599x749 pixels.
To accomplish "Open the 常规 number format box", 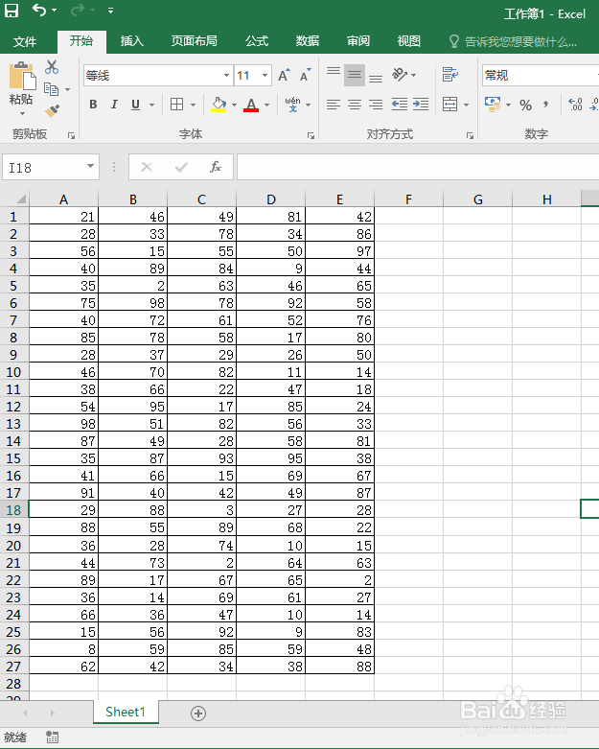I will [x=541, y=76].
